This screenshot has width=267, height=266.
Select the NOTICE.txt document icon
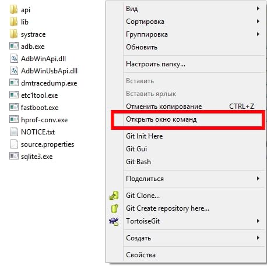click(x=14, y=132)
